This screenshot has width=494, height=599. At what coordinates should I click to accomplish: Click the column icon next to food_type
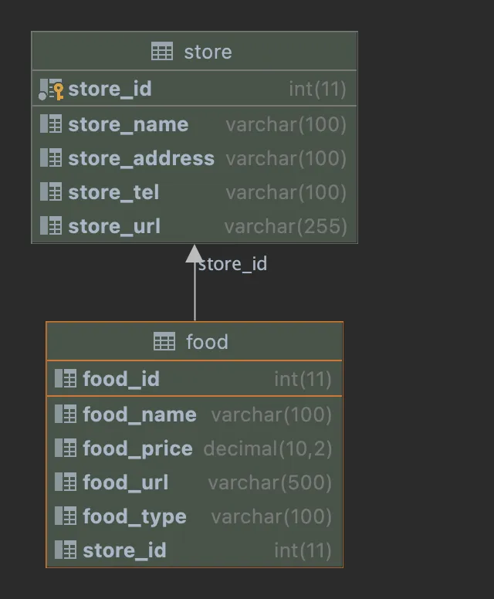pyautogui.click(x=66, y=516)
